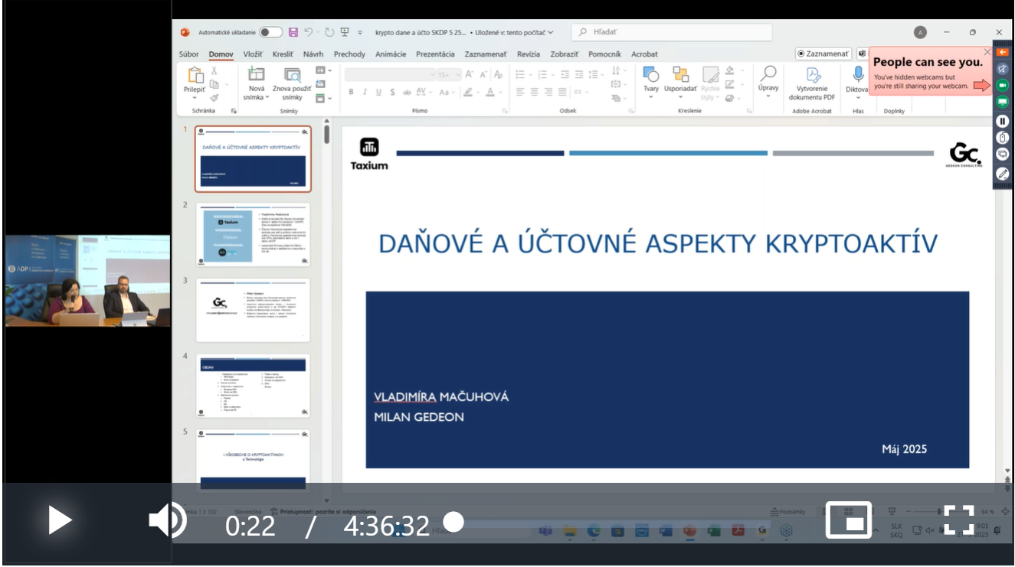The width and height of the screenshot is (1015, 567).
Task: Open the Animácie tab
Action: [391, 54]
